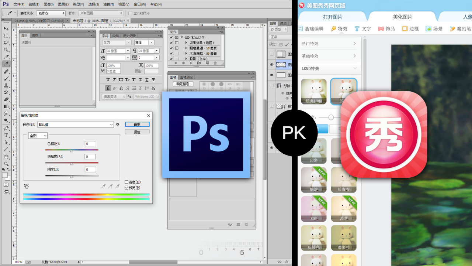Click trash icon in Actions panel
The image size is (472, 266).
pos(215,63)
